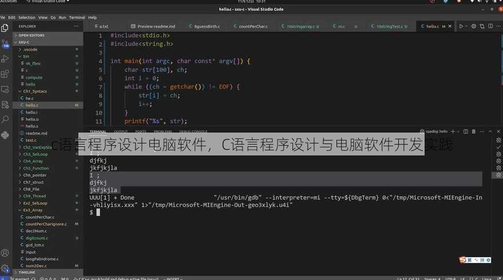Open the Run and Debug view
The width and height of the screenshot is (503, 280).
coord(5,59)
